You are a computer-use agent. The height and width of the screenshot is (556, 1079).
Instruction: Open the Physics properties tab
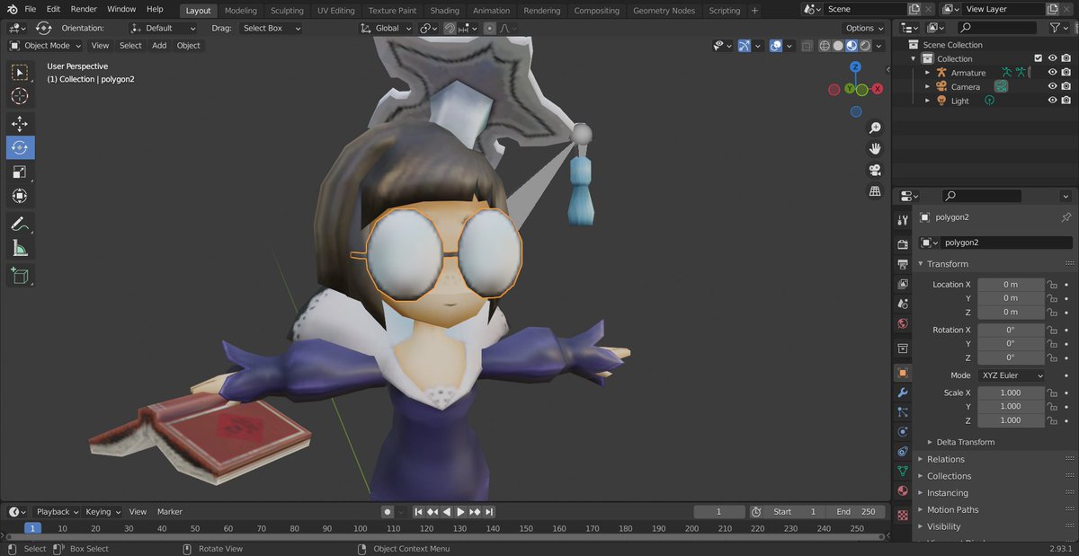[903, 431]
